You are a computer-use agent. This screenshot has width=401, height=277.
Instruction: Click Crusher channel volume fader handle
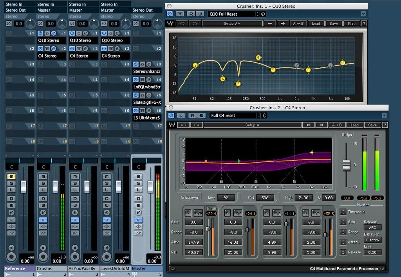point(55,186)
